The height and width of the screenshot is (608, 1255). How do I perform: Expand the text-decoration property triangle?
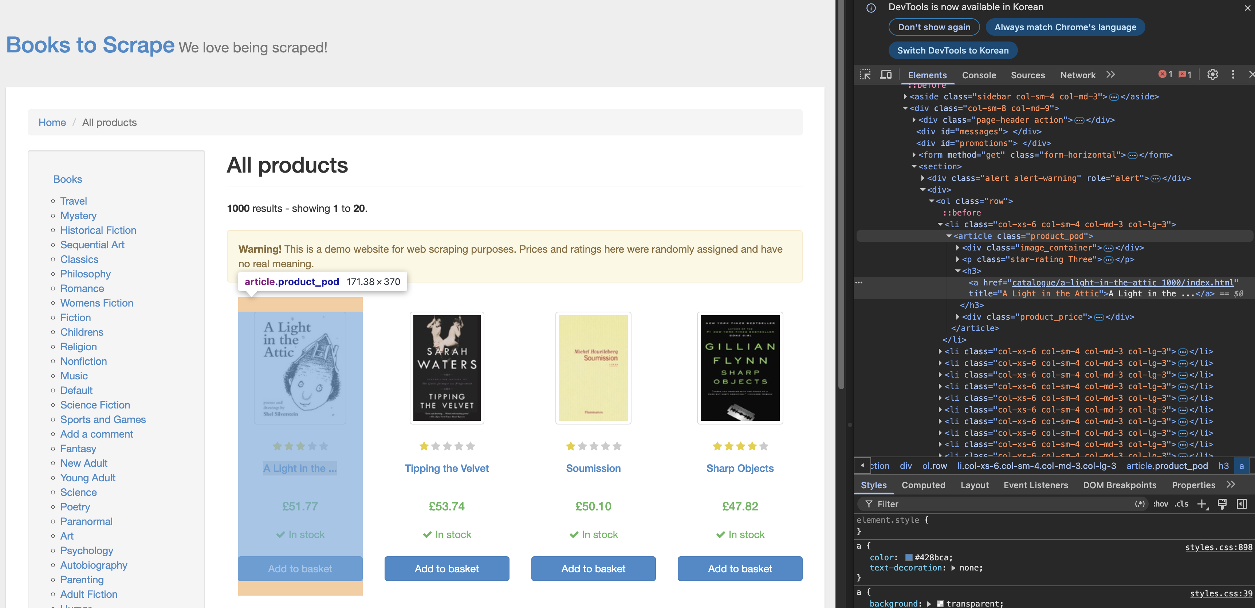click(953, 568)
